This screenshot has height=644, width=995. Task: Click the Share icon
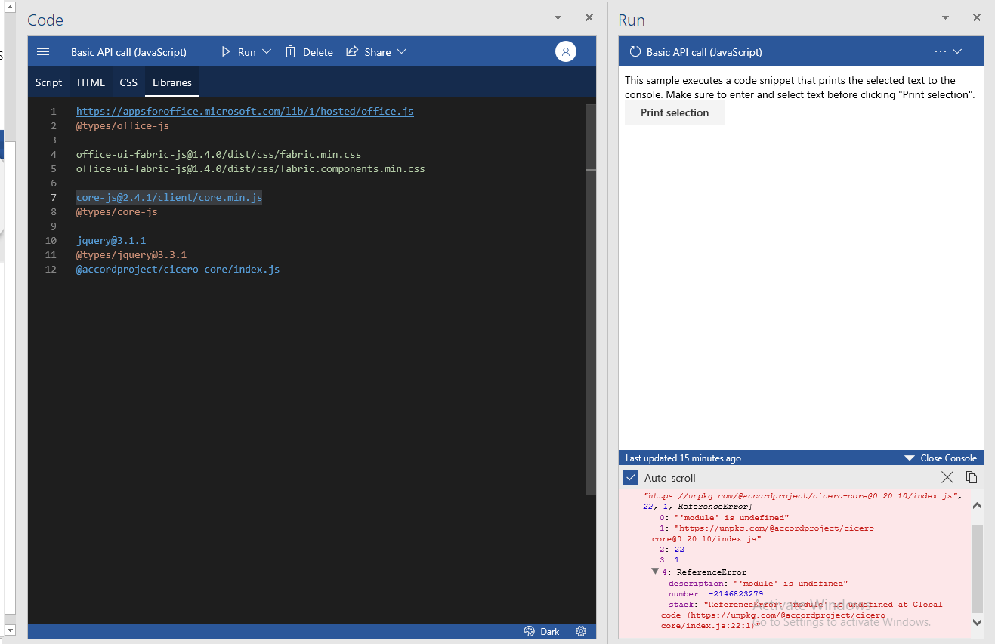click(x=353, y=51)
